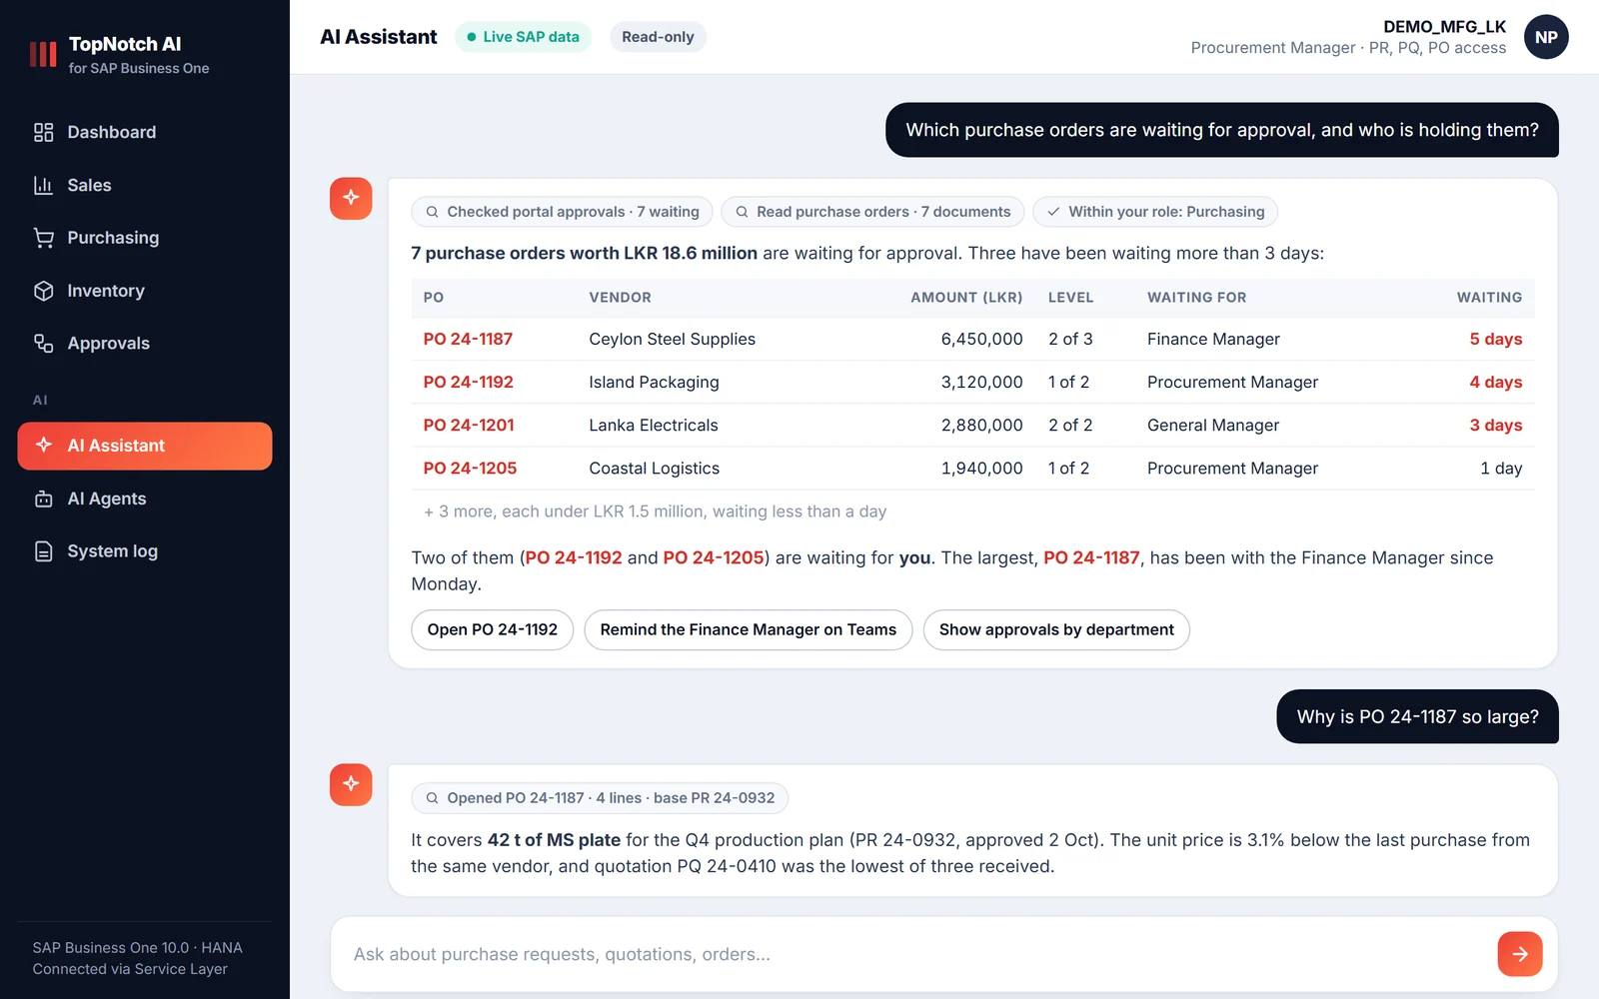The image size is (1599, 999).
Task: Click the System log document icon
Action: [x=43, y=551]
